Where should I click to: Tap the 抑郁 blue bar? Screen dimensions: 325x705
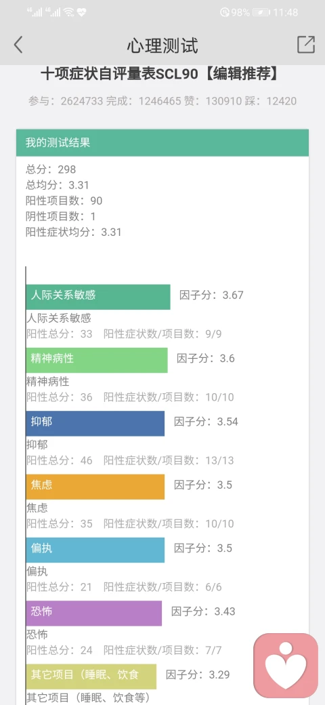click(95, 424)
